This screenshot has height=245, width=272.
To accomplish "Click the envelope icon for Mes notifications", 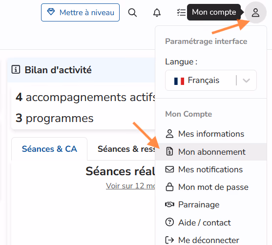I will click(169, 169).
